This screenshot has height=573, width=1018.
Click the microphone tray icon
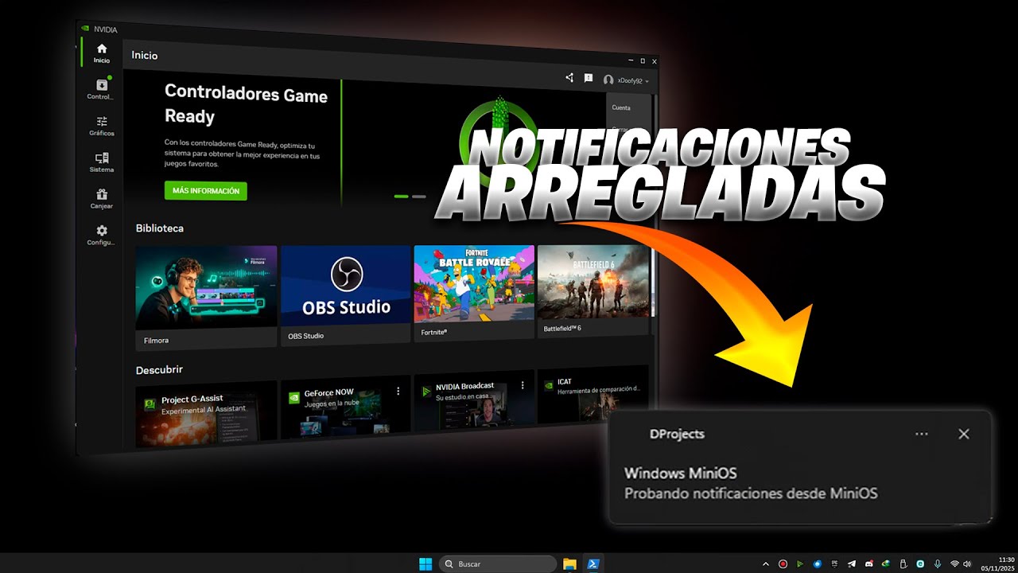tap(938, 563)
